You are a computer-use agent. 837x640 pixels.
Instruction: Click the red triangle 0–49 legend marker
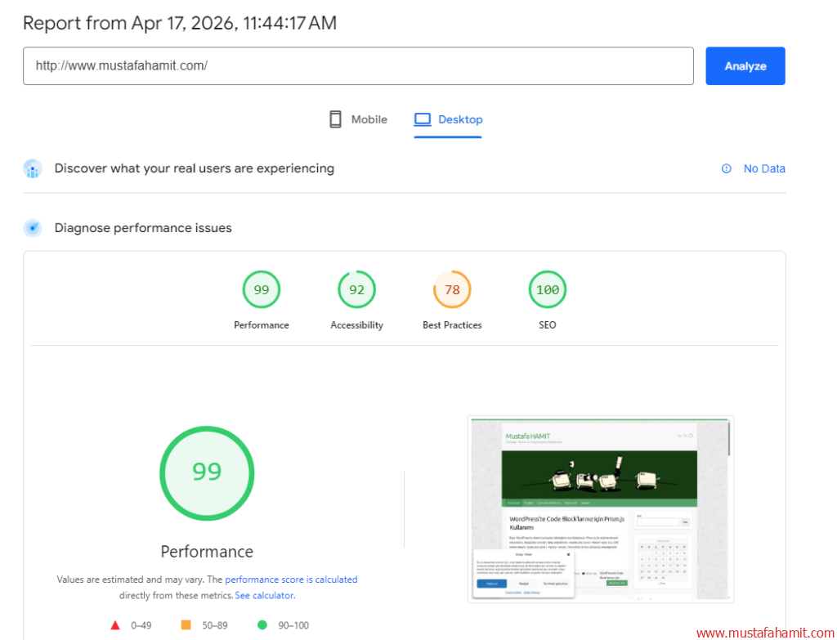tap(115, 625)
